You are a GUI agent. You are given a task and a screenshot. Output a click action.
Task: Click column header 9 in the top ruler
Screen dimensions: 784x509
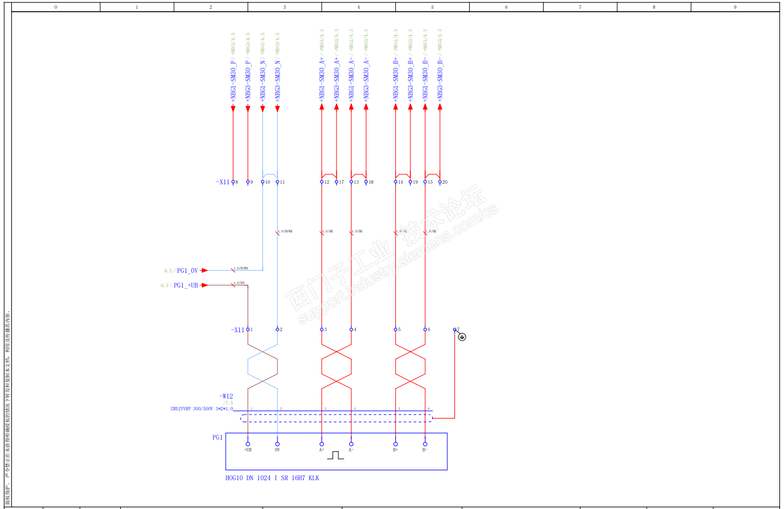point(735,7)
